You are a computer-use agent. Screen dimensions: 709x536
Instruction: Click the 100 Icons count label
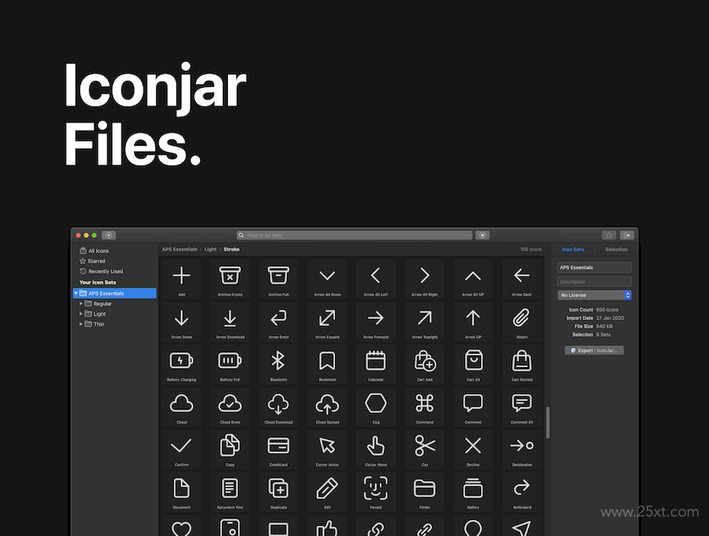[530, 249]
